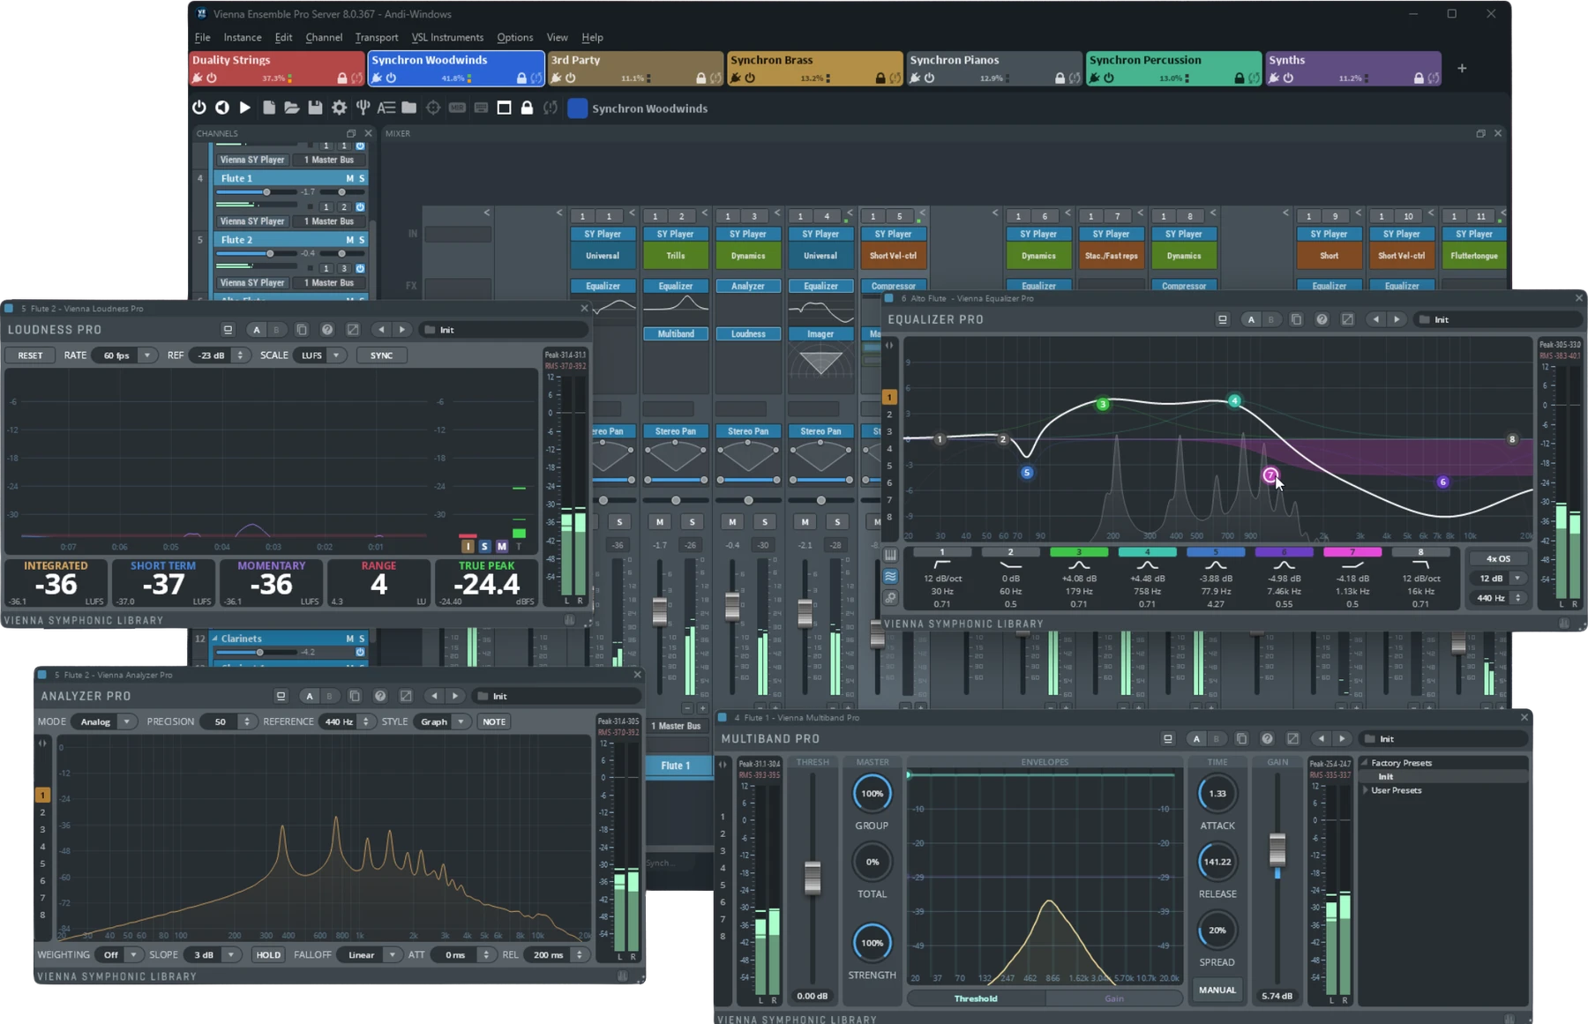Switch to Synchron Percussion instance tab
The height and width of the screenshot is (1024, 1588).
1173,69
